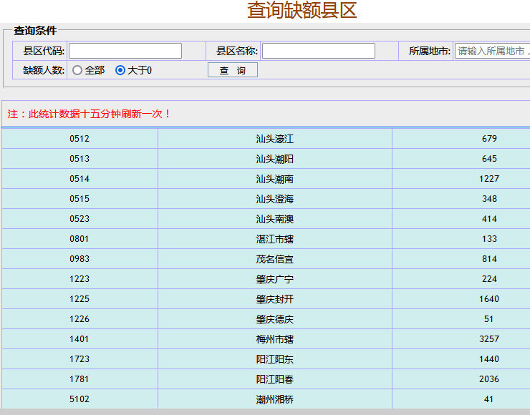The image size is (530, 415).
Task: Click the 缺额人数 label
Action: coord(44,70)
